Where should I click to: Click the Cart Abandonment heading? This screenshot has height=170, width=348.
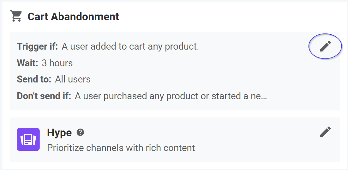pyautogui.click(x=73, y=17)
